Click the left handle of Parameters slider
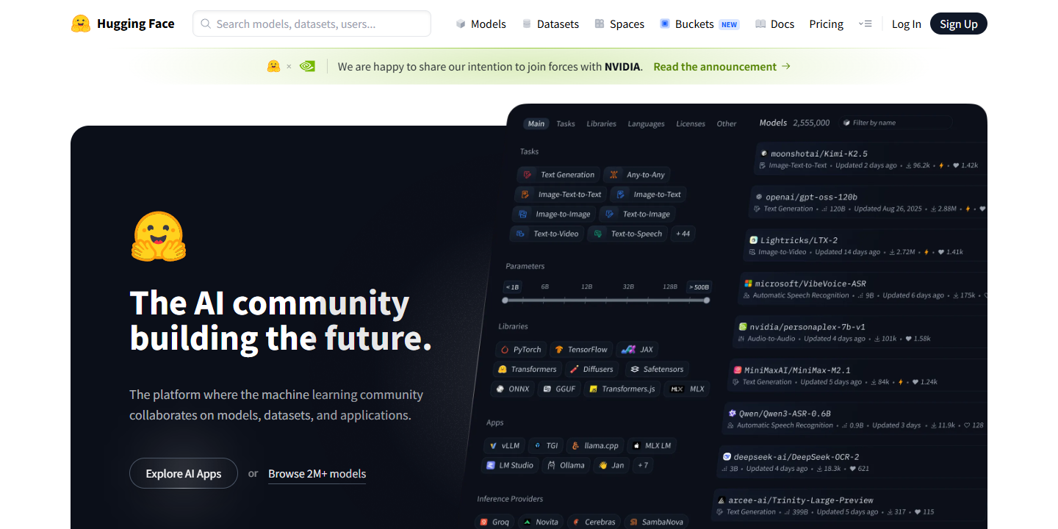This screenshot has width=1058, height=529. point(505,300)
